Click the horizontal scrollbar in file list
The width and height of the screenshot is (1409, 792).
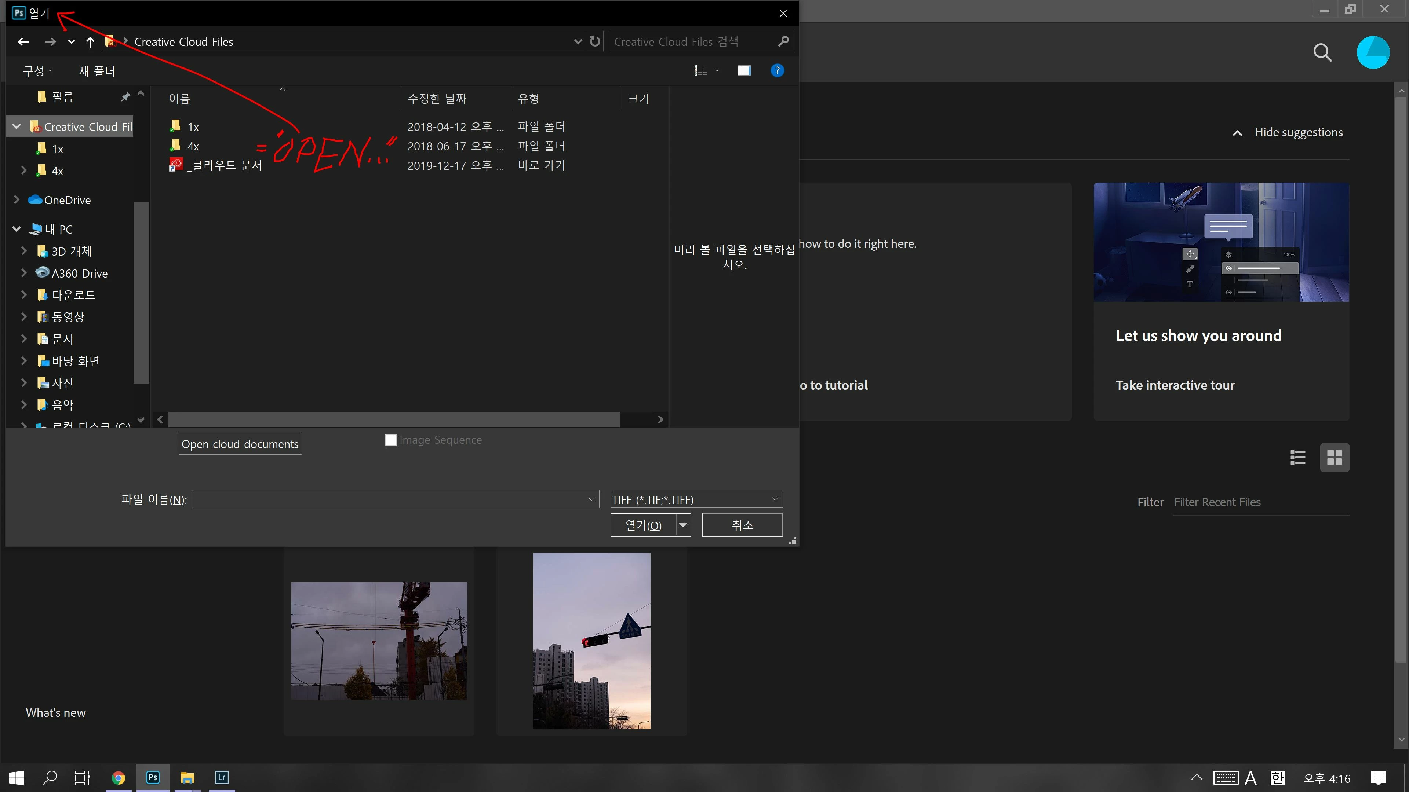(394, 419)
